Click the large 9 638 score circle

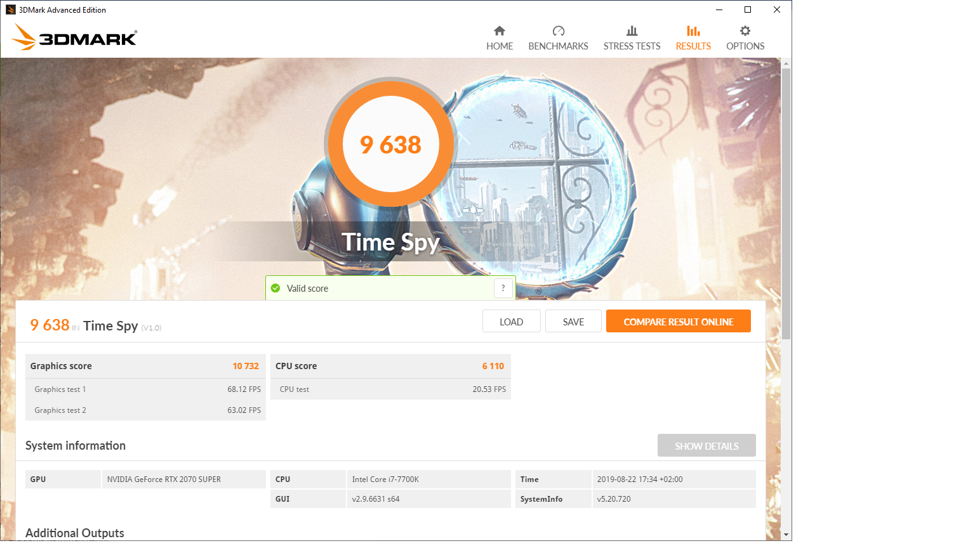tap(391, 144)
